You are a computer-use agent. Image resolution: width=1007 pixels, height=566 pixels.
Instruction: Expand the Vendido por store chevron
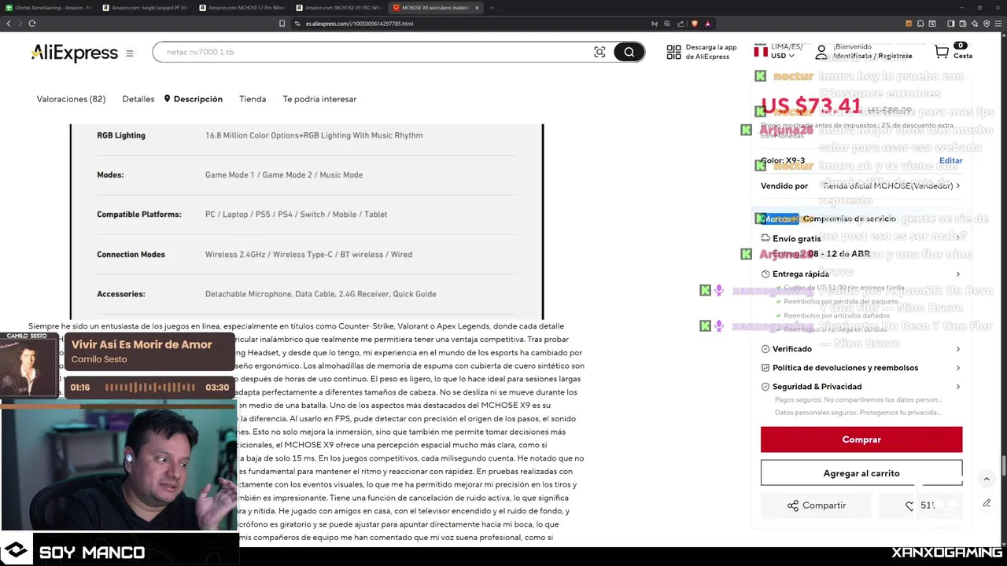tap(957, 186)
